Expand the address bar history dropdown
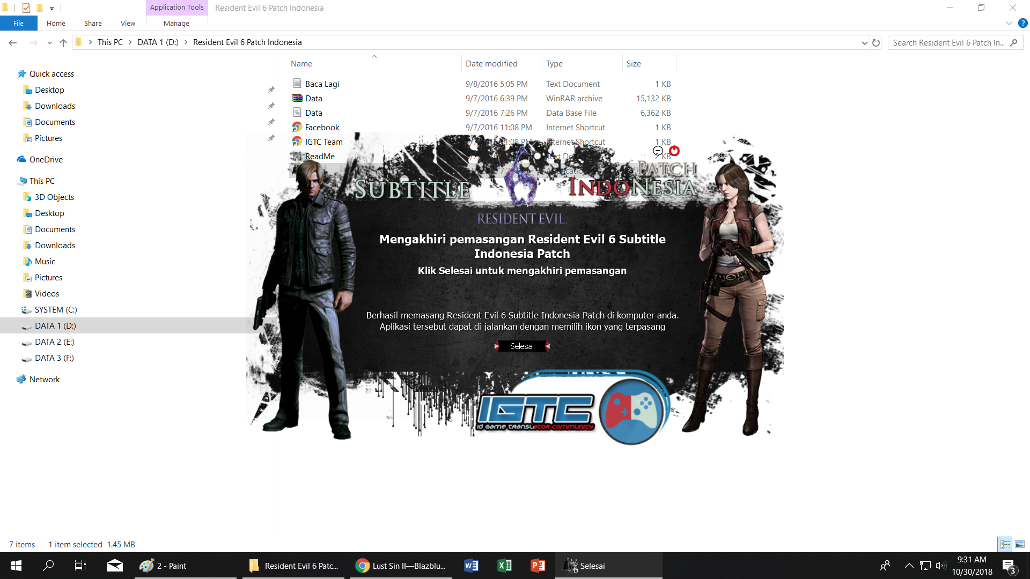The width and height of the screenshot is (1030, 579). 864,43
